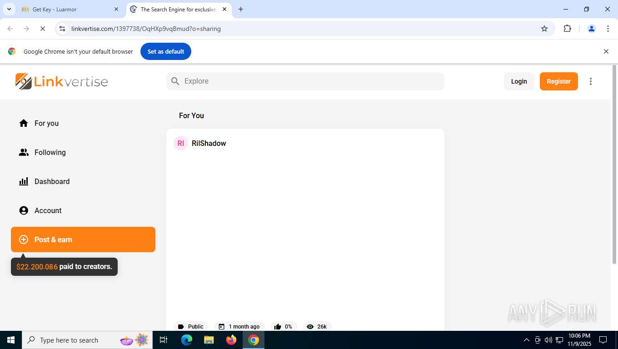Viewport: 618px width, 349px height.
Task: Open the Chrome Extensions puzzle icon
Action: (567, 29)
